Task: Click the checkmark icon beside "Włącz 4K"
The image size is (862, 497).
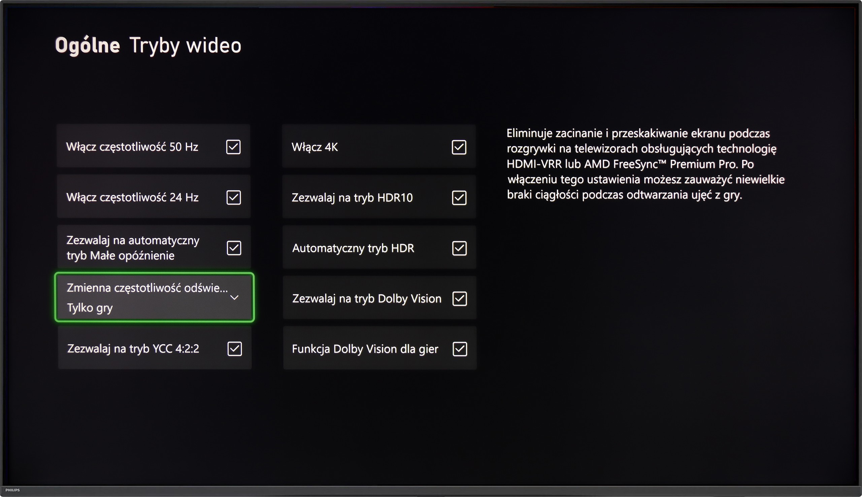Action: [x=460, y=147]
